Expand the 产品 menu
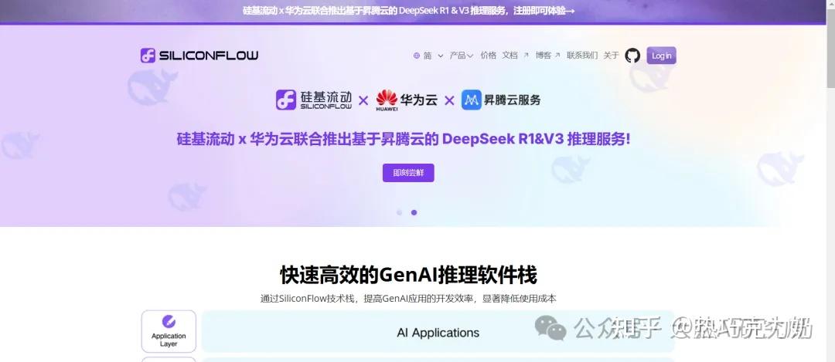 pyautogui.click(x=461, y=56)
